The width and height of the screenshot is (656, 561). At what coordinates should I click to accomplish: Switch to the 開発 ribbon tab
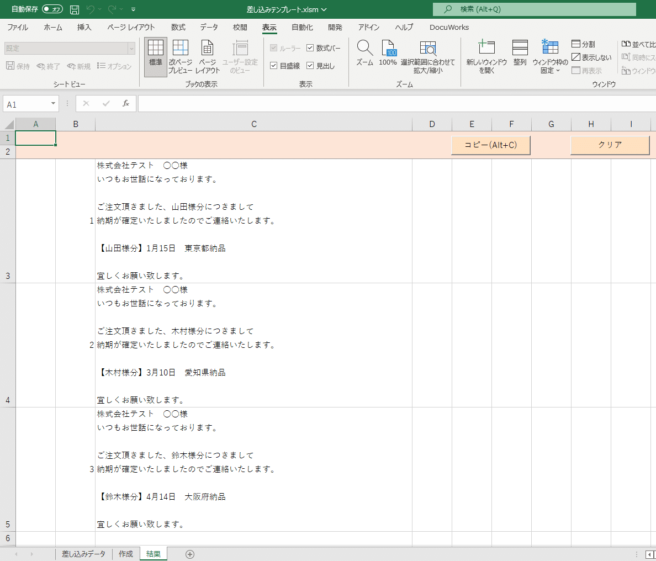pos(335,27)
